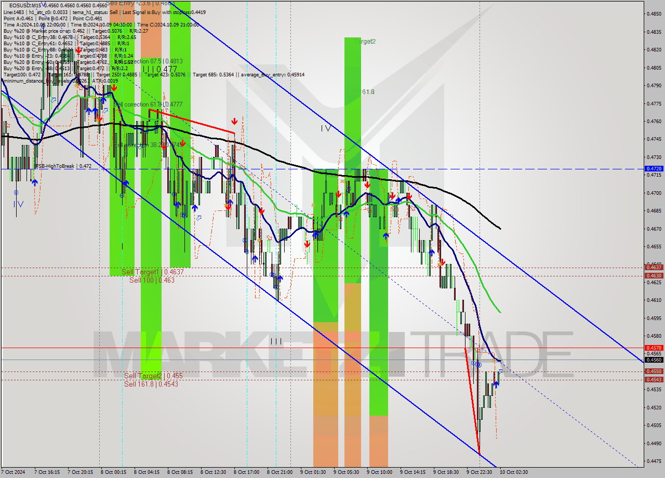Click the blue 0.4720 price tag

coord(653,169)
